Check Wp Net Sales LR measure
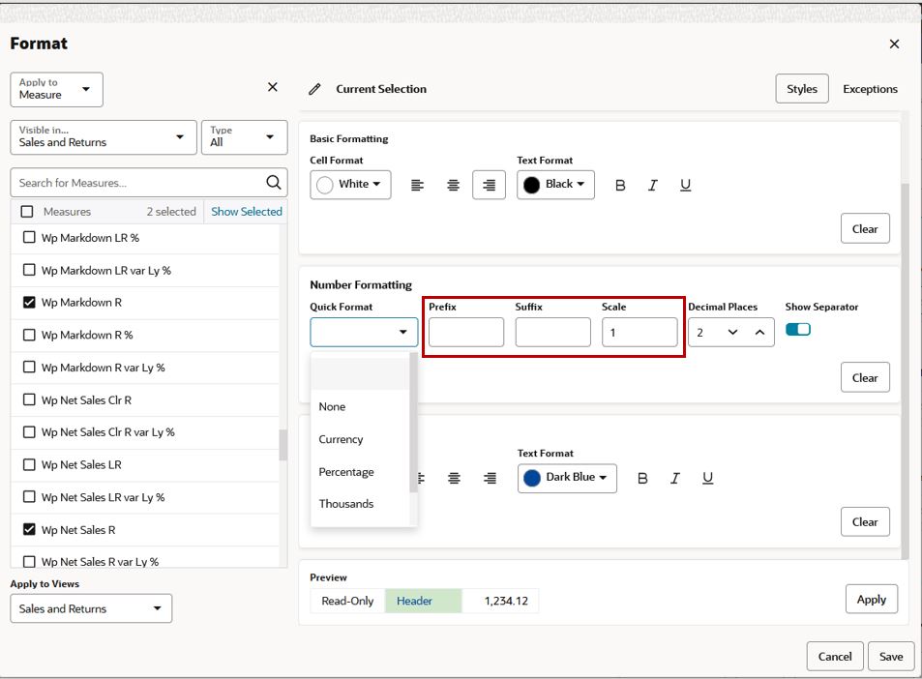Viewport: 922px width, 679px height. point(29,464)
